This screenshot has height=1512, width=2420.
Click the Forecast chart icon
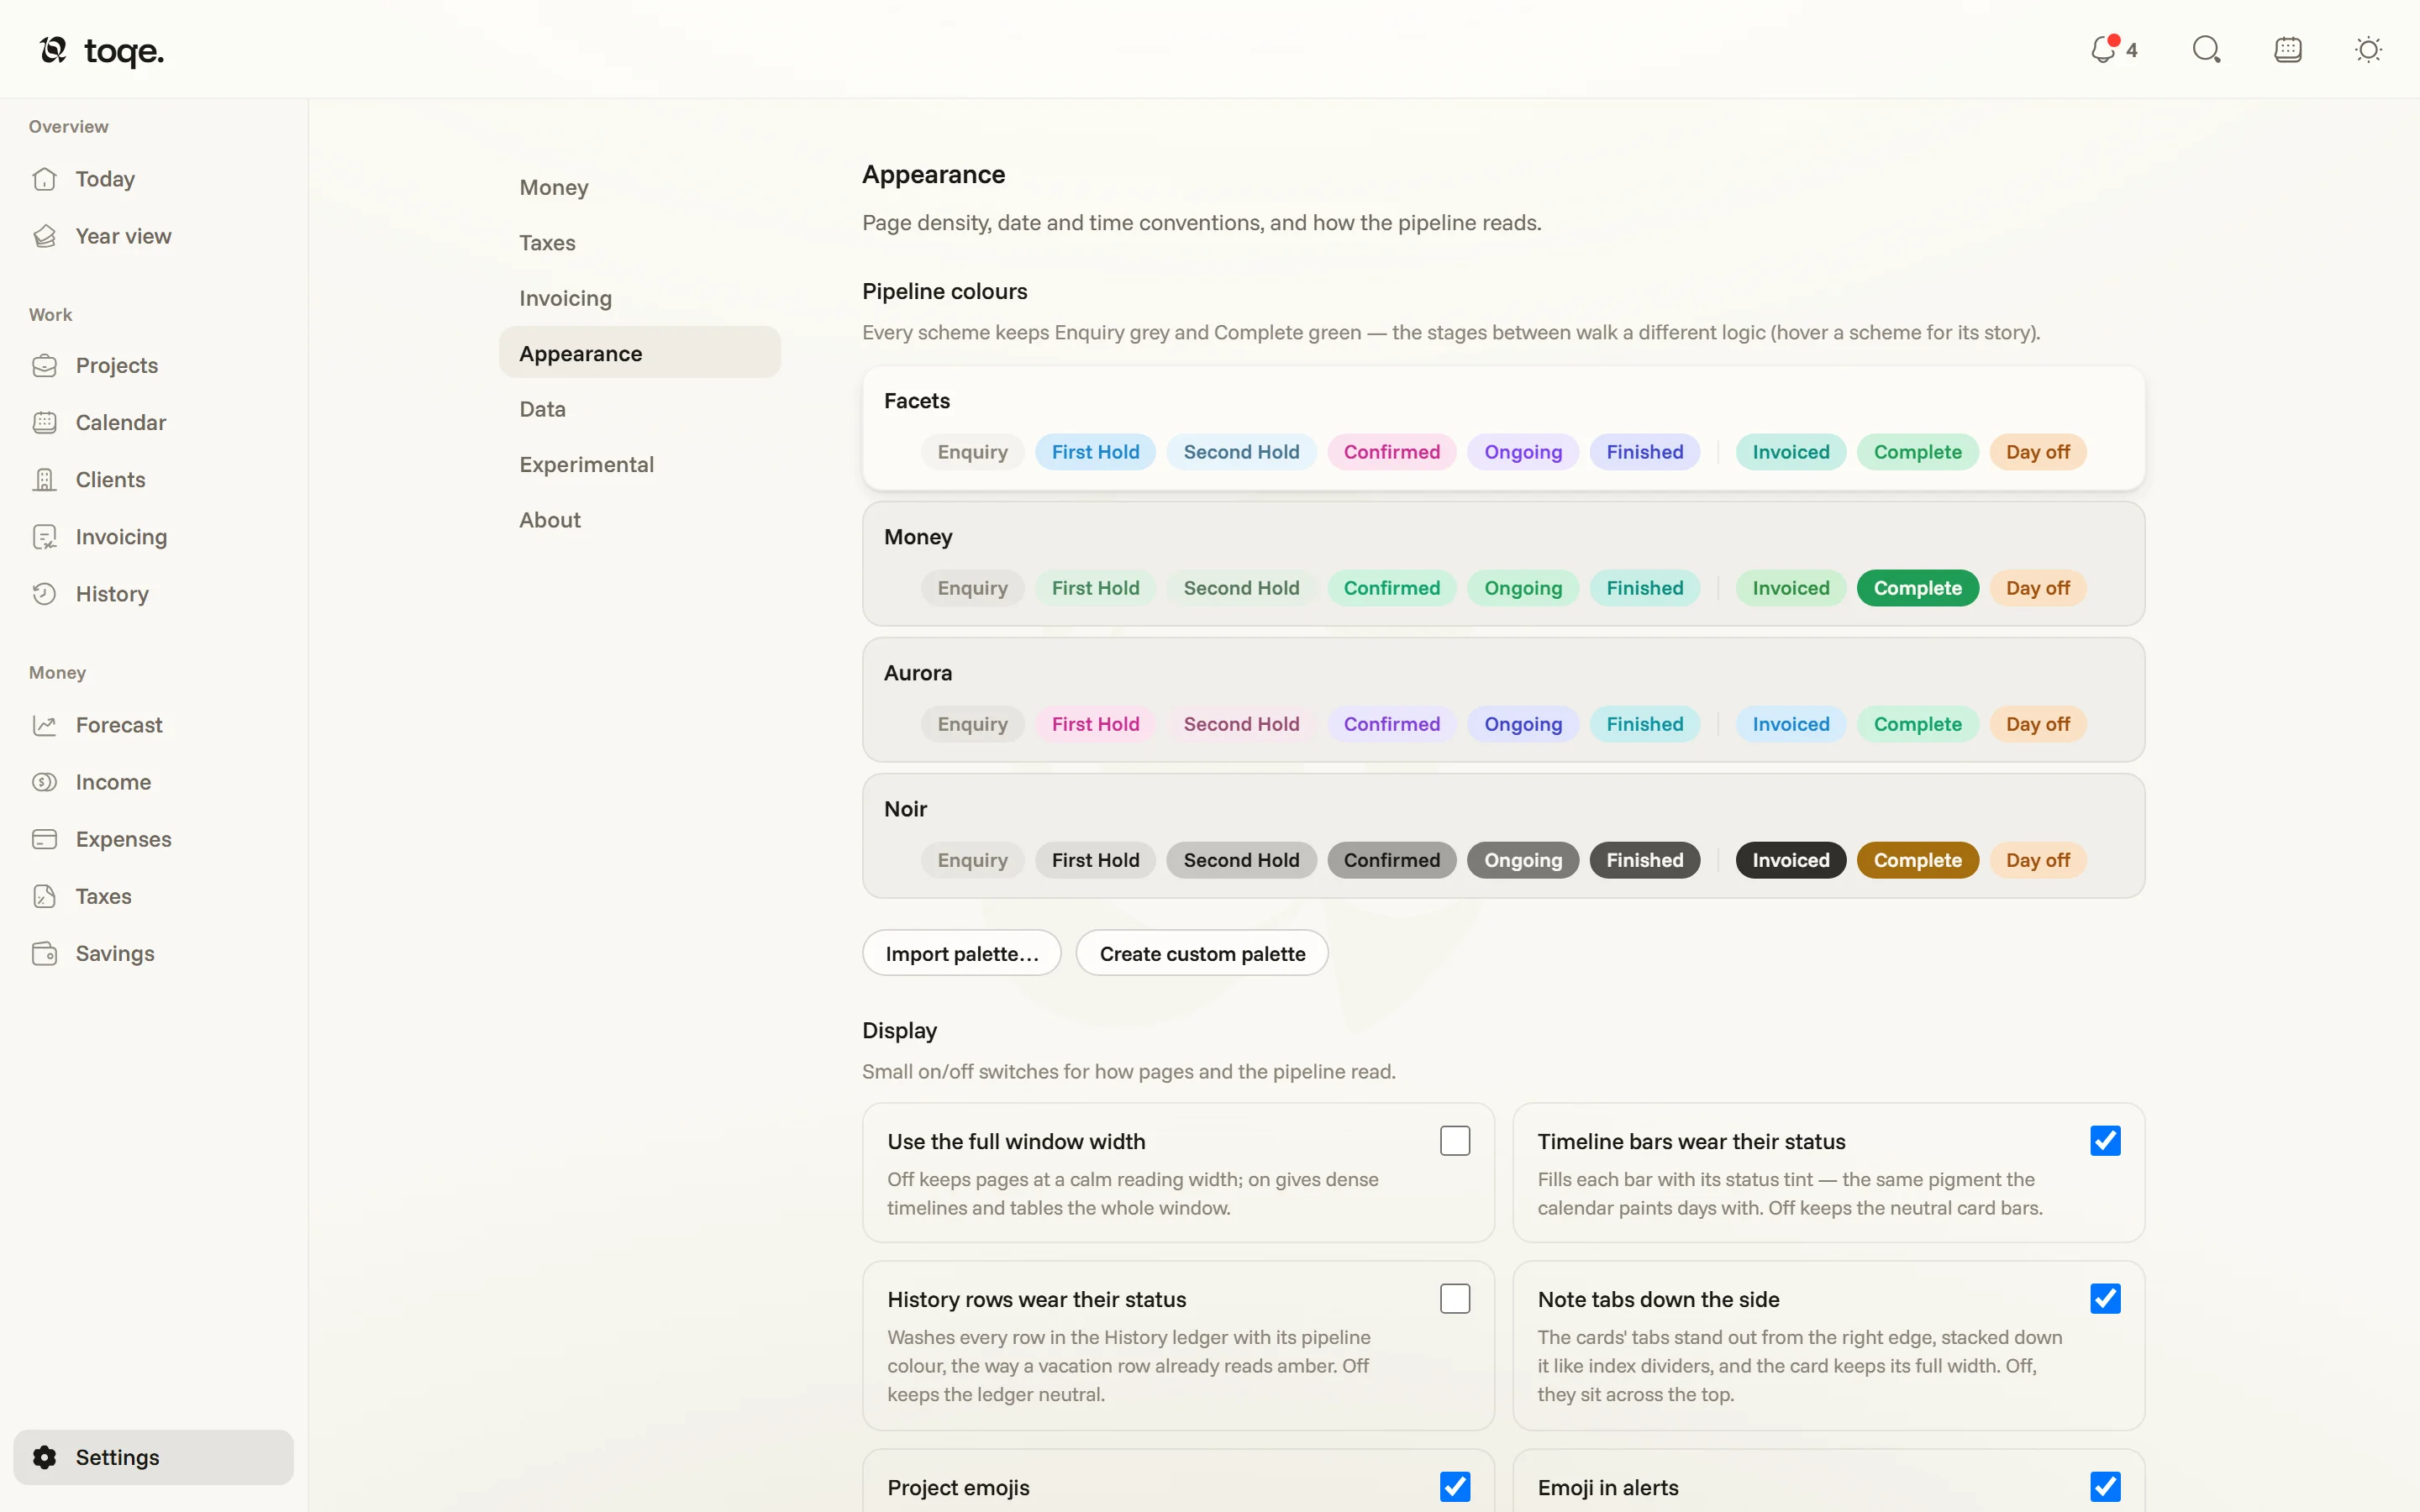click(44, 725)
